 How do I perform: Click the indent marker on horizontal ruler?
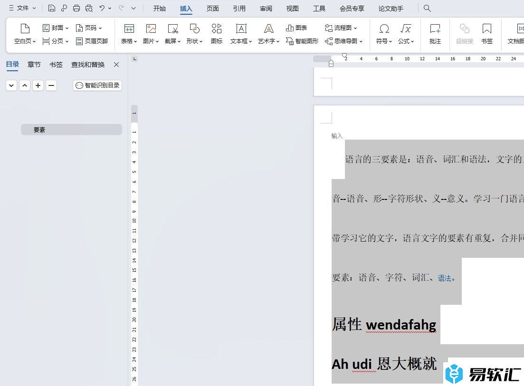331,63
